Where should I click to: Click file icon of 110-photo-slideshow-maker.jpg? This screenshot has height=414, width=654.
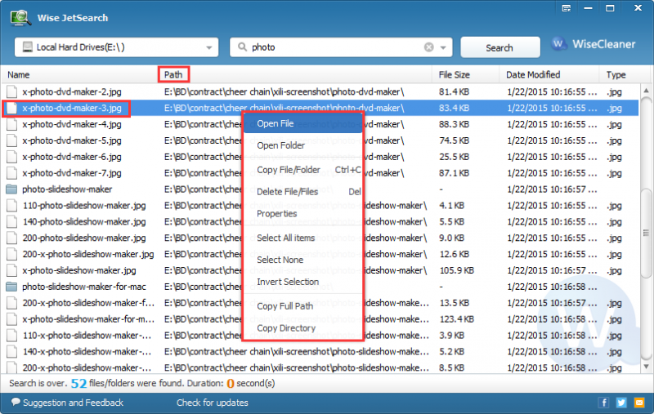(12, 205)
